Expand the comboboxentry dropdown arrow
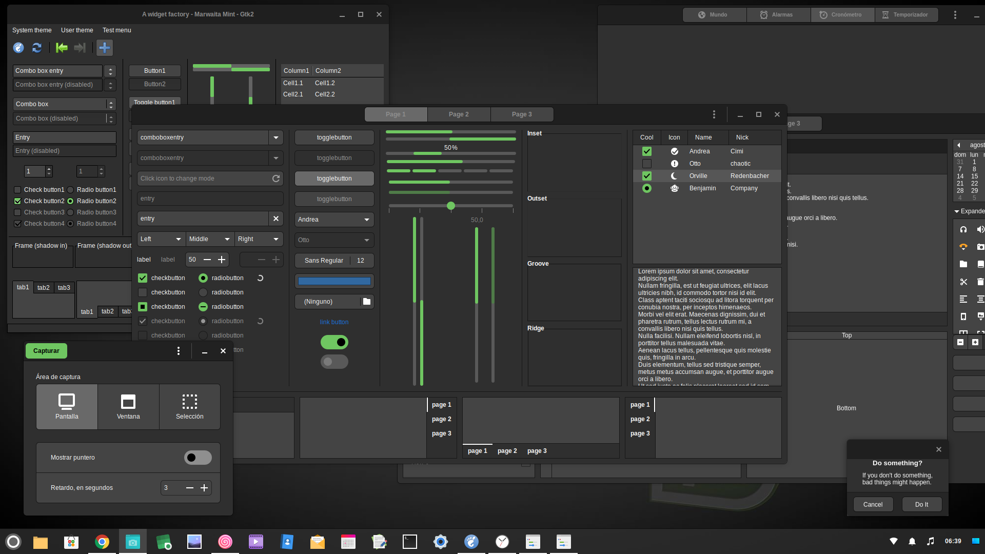The height and width of the screenshot is (554, 985). point(276,137)
